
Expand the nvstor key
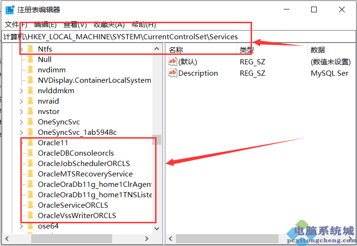pos(21,112)
